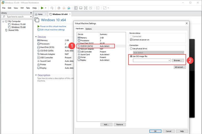Image resolution: width=202 pixels, height=134 pixels.
Task: Confirm settings with OK button
Action: (x=155, y=131)
